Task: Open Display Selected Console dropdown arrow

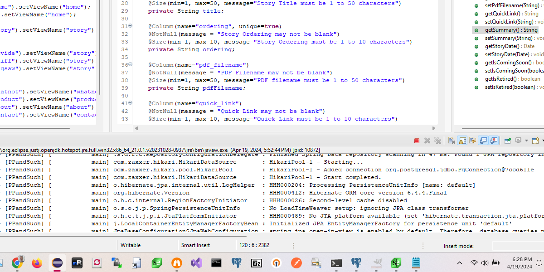Action: pos(526,141)
